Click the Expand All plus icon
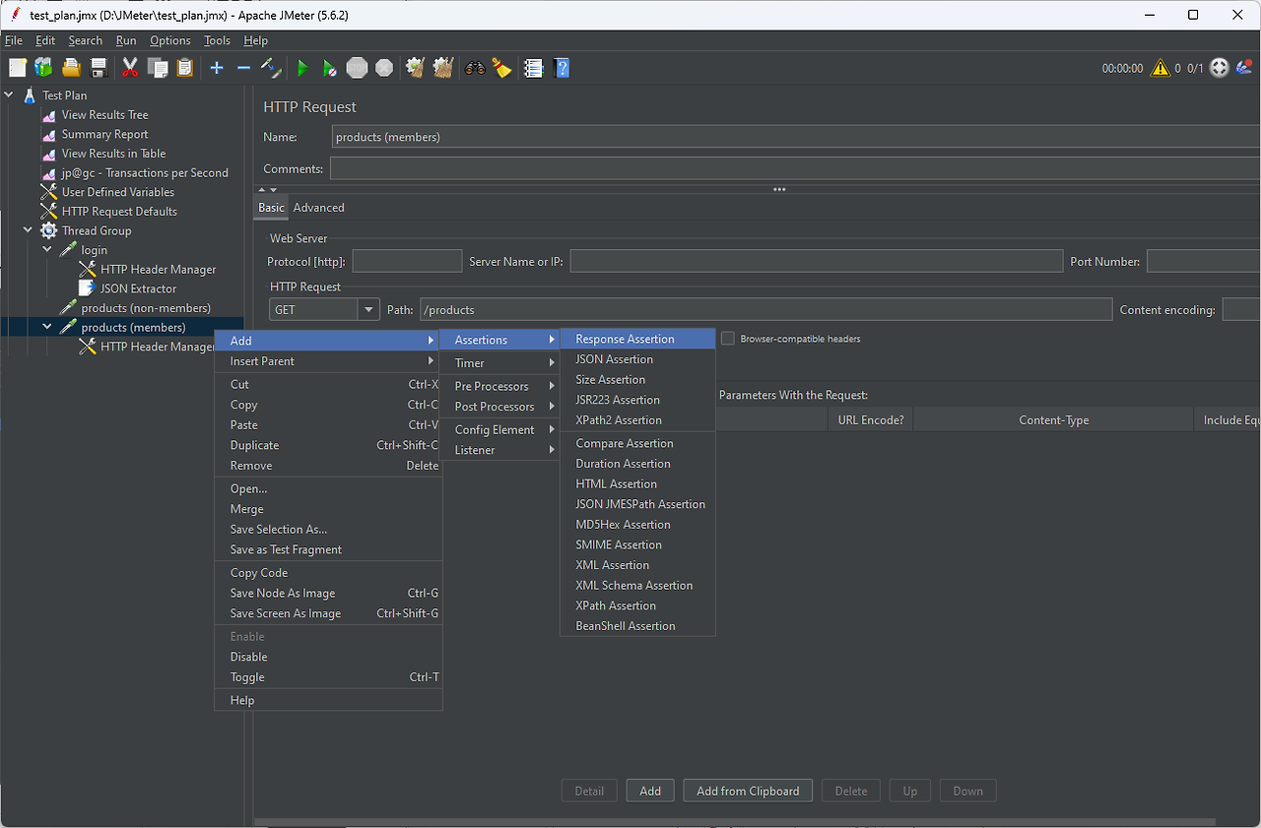 [217, 68]
